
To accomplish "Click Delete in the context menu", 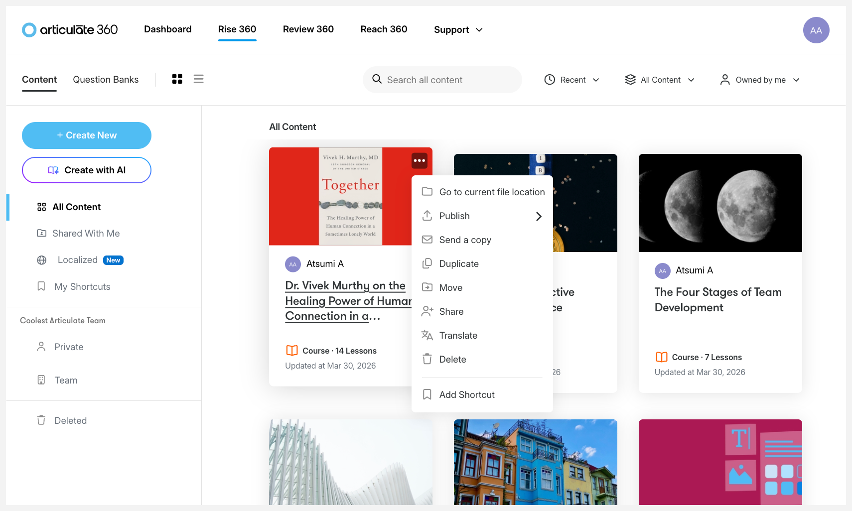I will pos(452,360).
